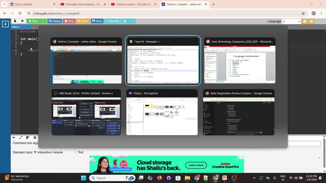Image resolution: width=326 pixels, height=183 pixels.
Task: Open the download options dropdown arrow
Action: tap(132, 21)
